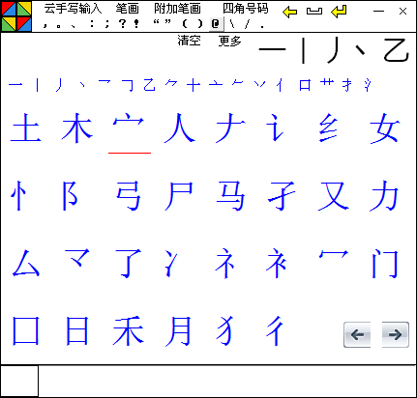Screen dimensions: 417x398
Task: Go to next page with right arrow button
Action: [396, 334]
